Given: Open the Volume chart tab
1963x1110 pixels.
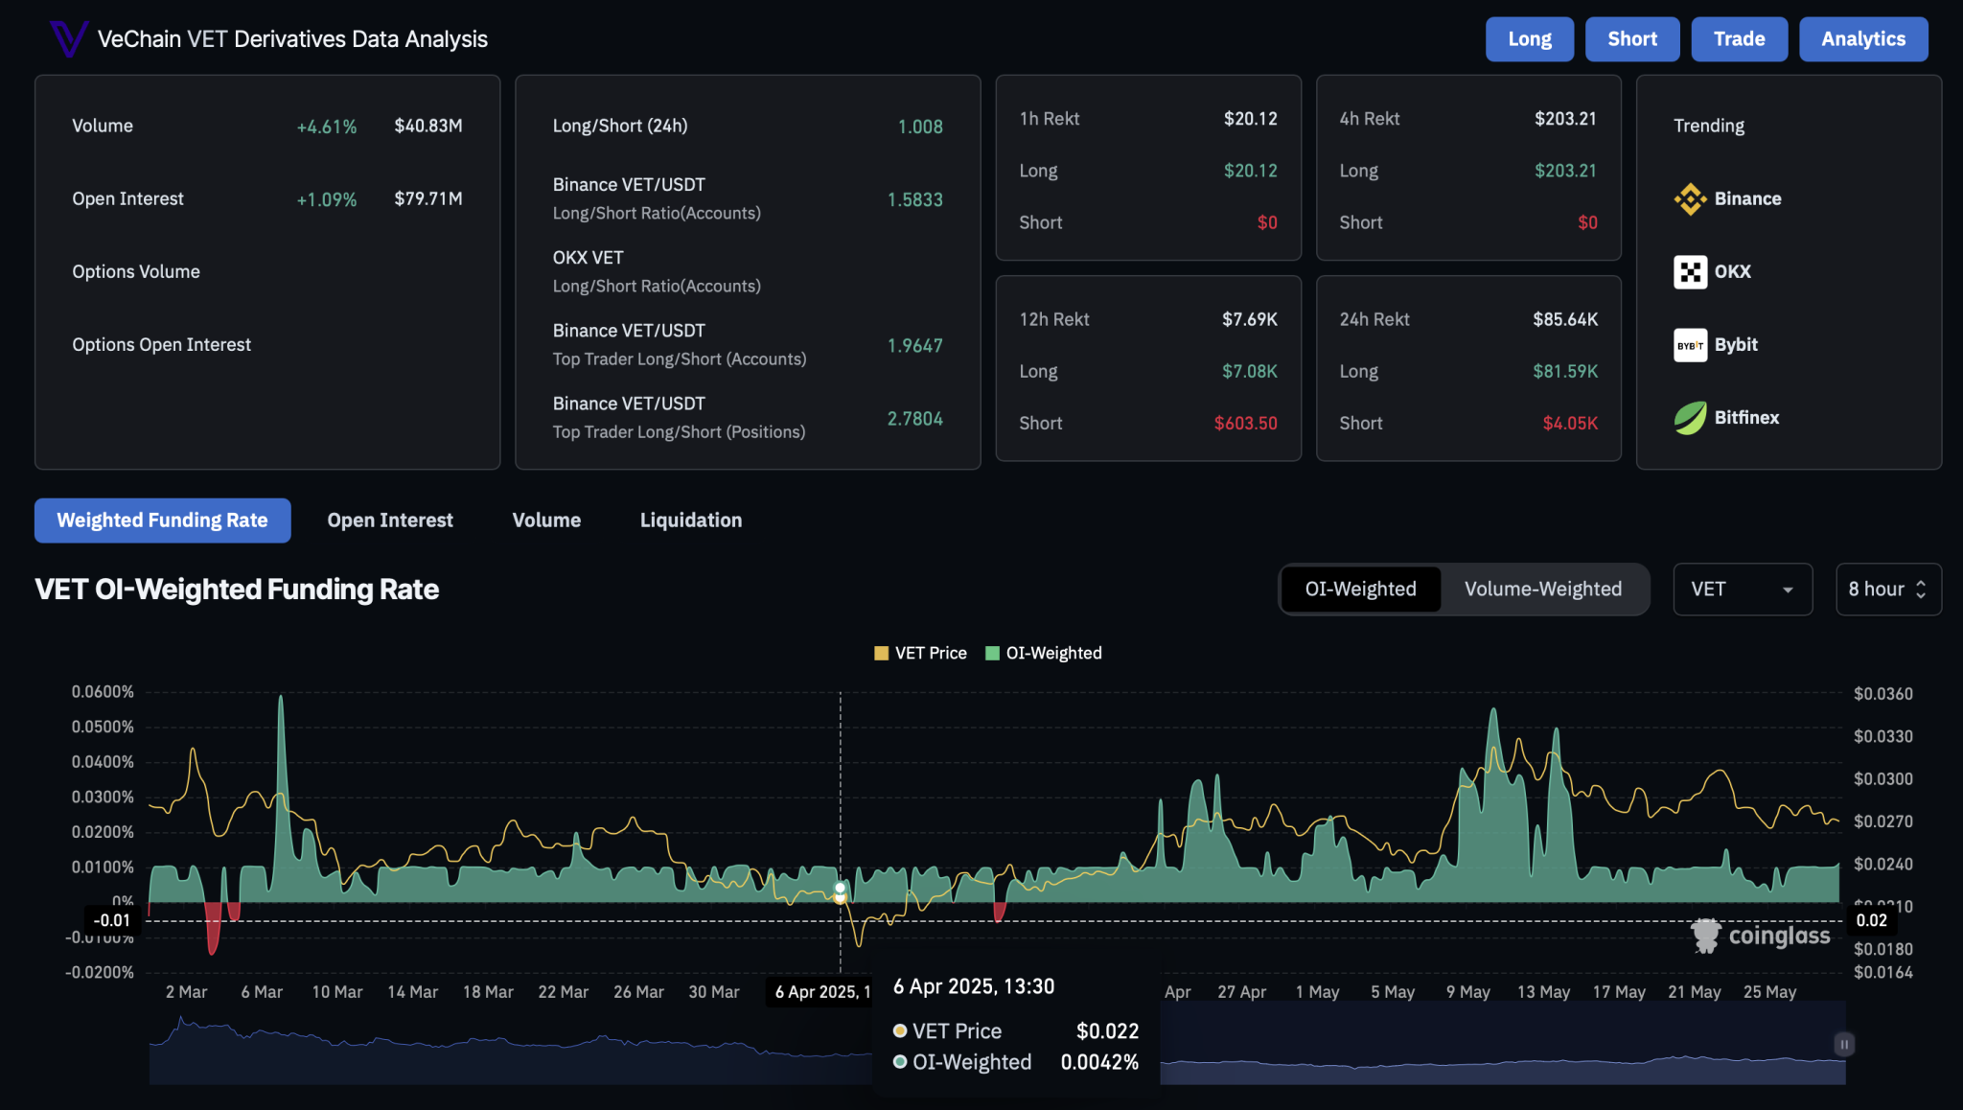Looking at the screenshot, I should [x=546, y=520].
